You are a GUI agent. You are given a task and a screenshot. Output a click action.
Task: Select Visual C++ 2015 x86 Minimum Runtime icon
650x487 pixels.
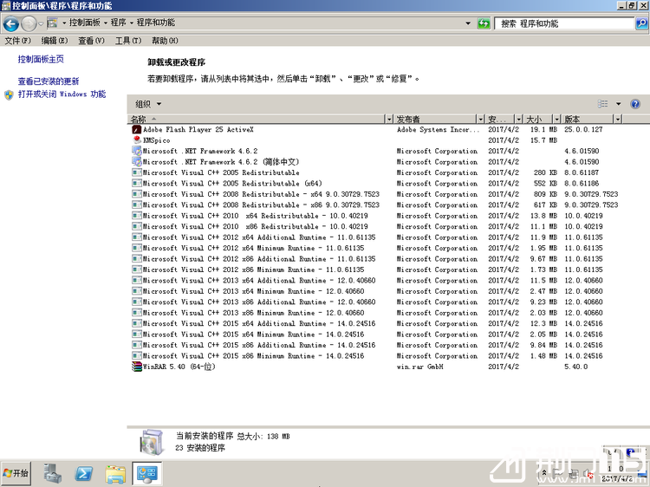point(136,355)
